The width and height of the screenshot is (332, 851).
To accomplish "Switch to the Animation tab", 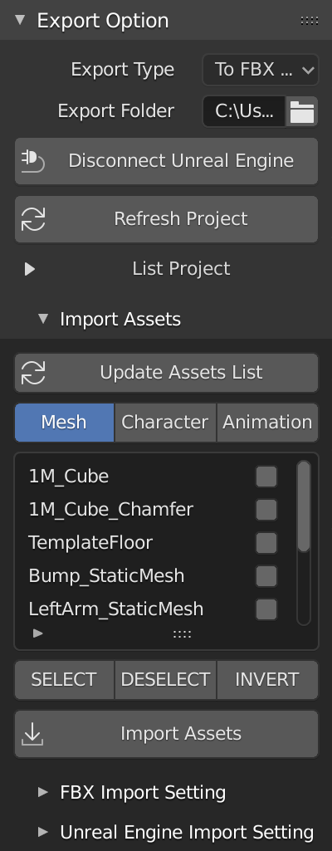I will click(x=267, y=423).
